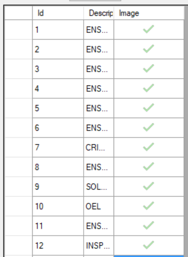Viewport: 188px width, 257px height.
Task: Click the green checkmark in row 10
Action: coord(148,206)
